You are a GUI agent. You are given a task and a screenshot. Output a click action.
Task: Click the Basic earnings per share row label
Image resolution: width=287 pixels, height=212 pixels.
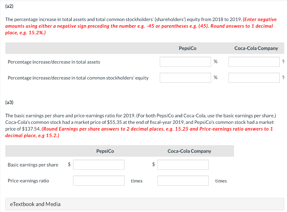[33, 165]
